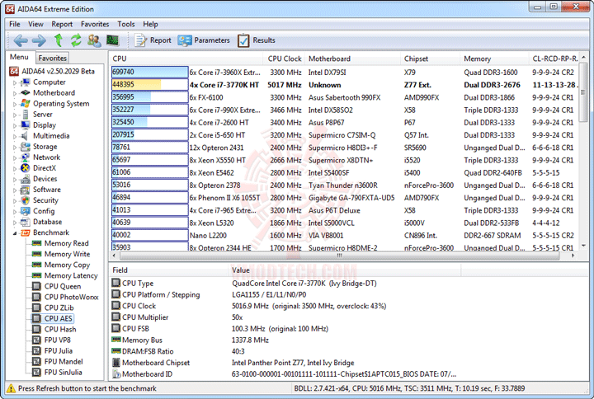
Task: Click the results list horizontal scrollbar
Action: tap(340, 256)
